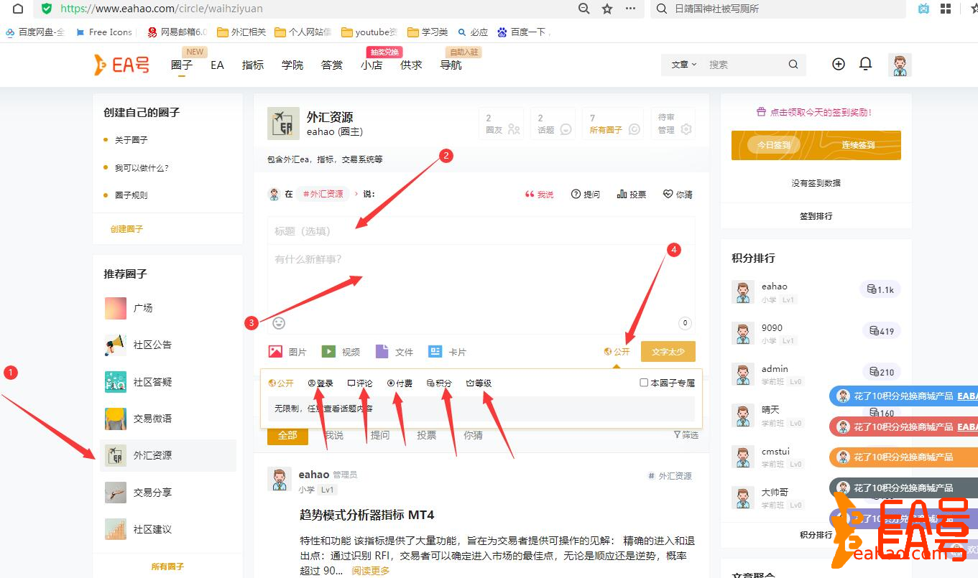Open the 提问 question icon
Image resolution: width=978 pixels, height=578 pixels.
tap(585, 193)
